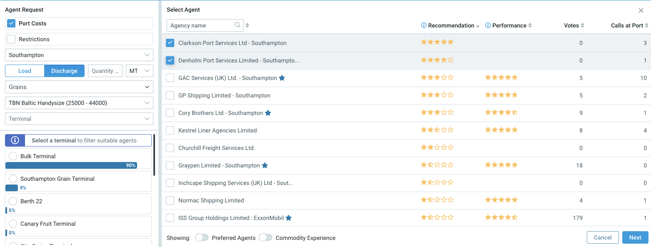This screenshot has width=651, height=247.
Task: Click GAC Services performance stars
Action: point(501,77)
